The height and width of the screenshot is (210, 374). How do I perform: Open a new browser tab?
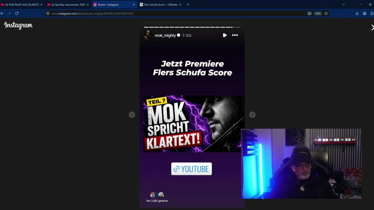coord(188,5)
